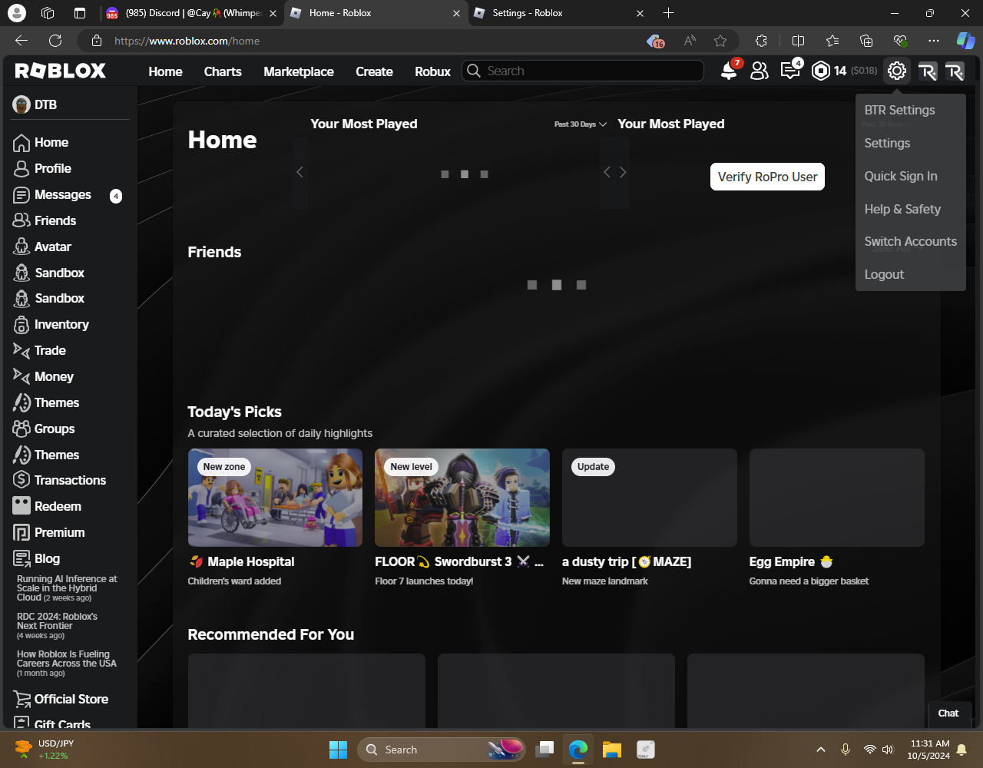Click the search magnifier icon in Roblox
The height and width of the screenshot is (768, 983).
(x=475, y=71)
